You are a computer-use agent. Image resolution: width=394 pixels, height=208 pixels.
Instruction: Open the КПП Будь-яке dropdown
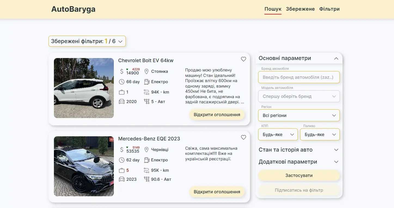point(278,134)
